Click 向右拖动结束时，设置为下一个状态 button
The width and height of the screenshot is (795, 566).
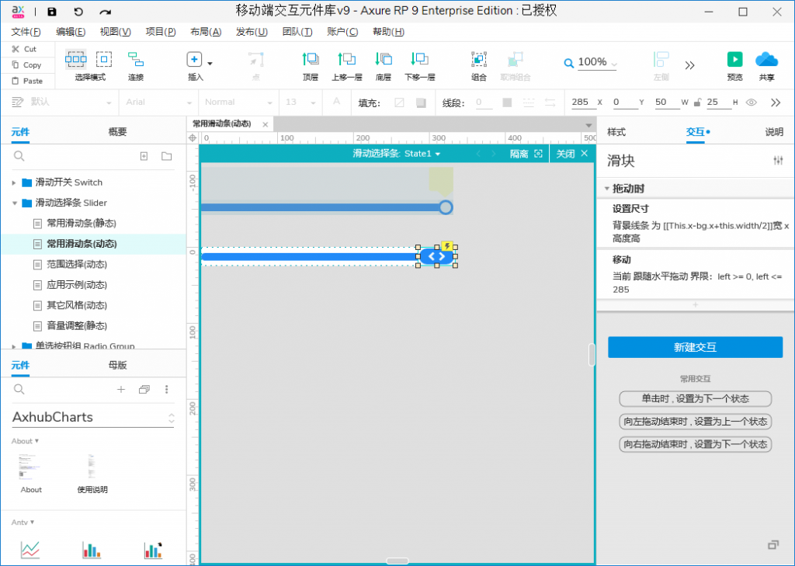[695, 444]
